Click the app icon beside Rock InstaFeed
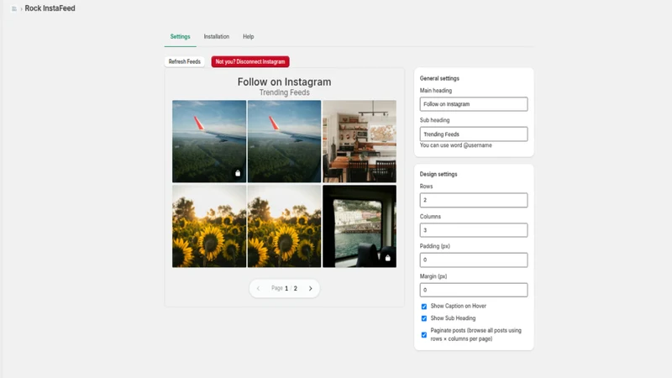The image size is (672, 378). [14, 8]
